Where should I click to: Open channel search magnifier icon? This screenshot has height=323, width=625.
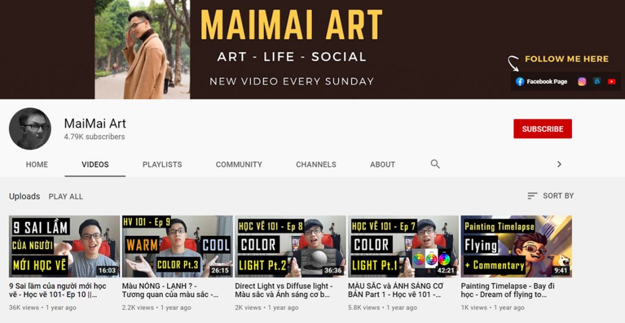pos(435,164)
